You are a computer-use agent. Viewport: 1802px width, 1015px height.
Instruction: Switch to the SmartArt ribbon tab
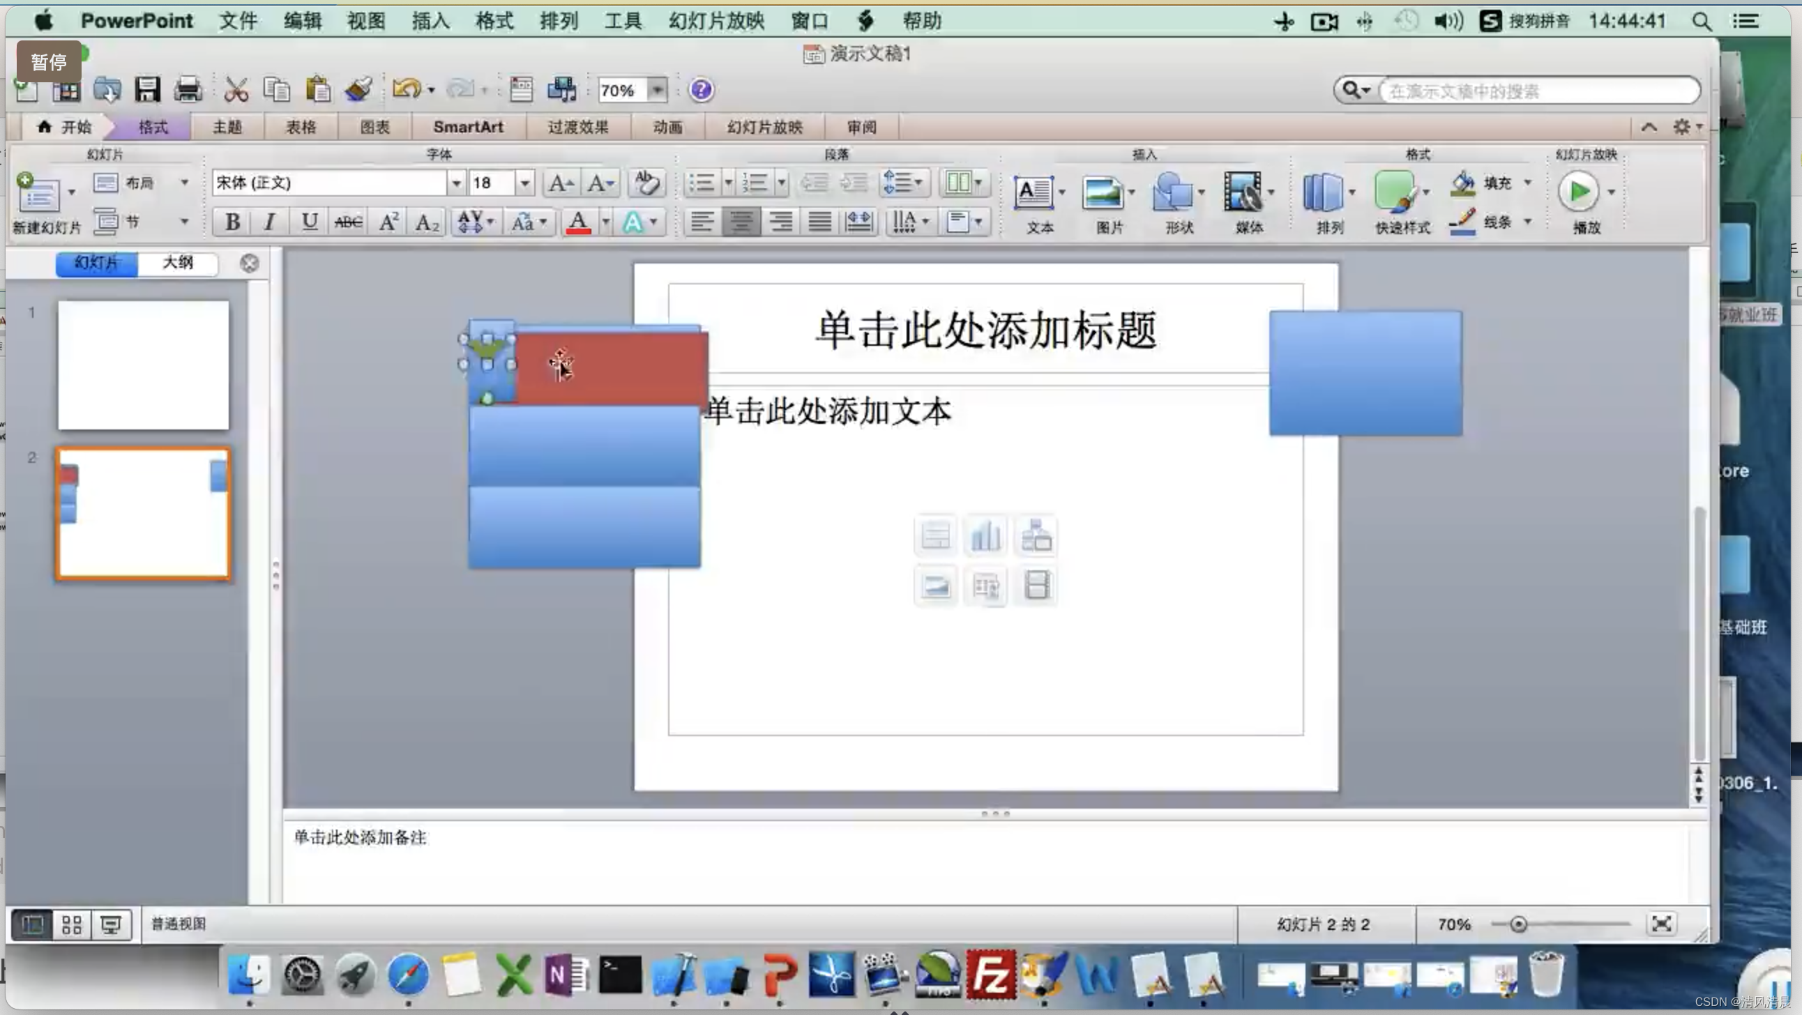(468, 128)
